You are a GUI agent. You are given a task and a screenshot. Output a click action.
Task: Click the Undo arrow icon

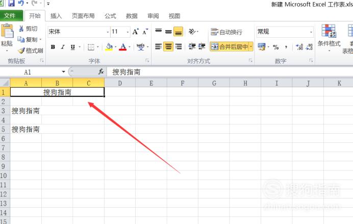(21, 3)
